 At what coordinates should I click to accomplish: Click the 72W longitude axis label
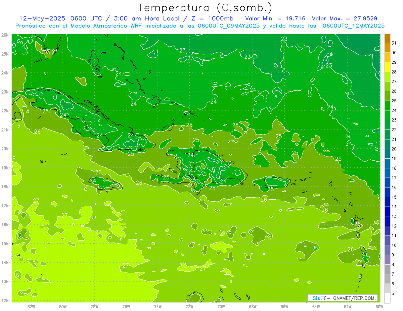tap(189, 306)
